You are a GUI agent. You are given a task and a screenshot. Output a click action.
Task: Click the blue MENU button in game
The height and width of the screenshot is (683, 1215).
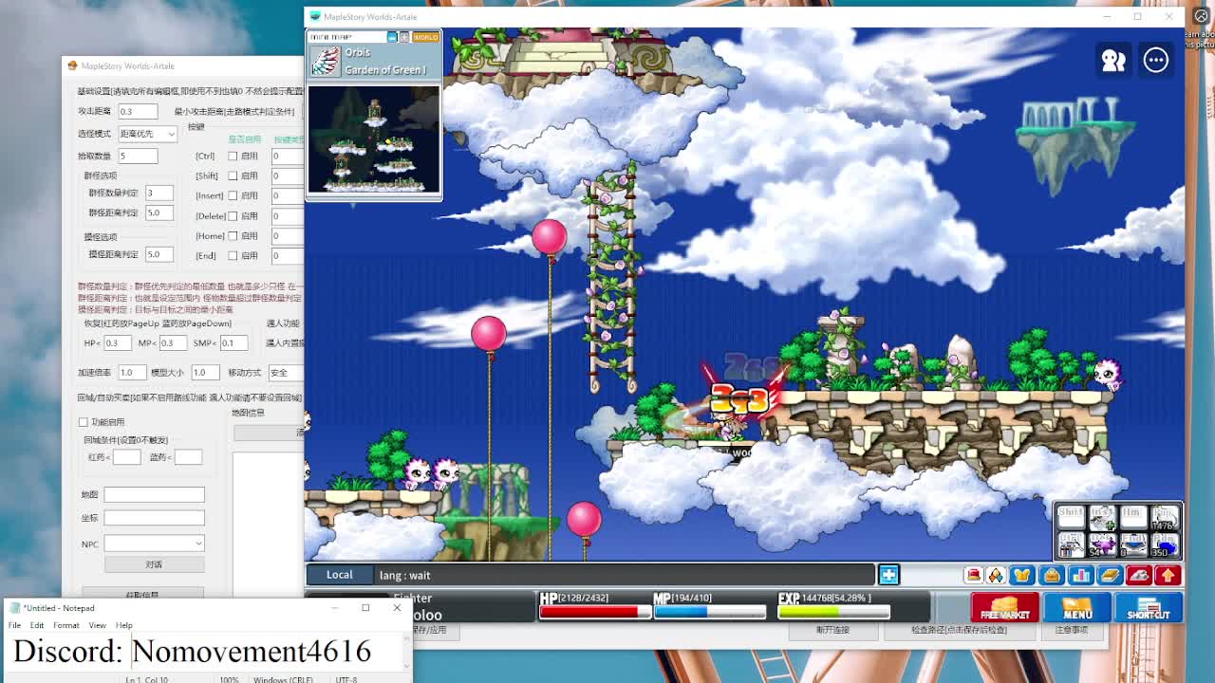pos(1077,607)
